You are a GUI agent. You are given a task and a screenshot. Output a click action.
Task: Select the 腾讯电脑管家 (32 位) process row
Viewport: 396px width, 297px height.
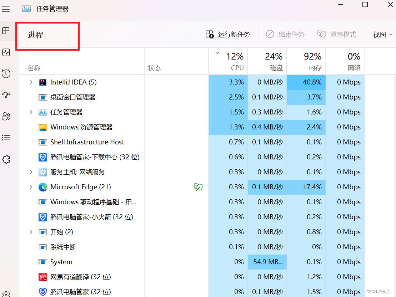click(x=192, y=292)
